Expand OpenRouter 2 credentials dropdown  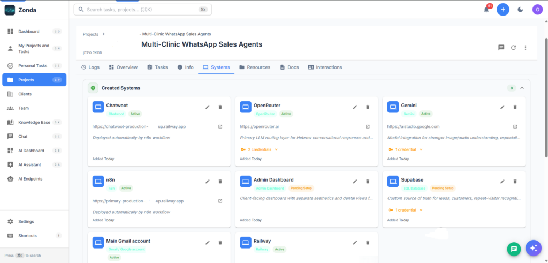[x=260, y=149]
